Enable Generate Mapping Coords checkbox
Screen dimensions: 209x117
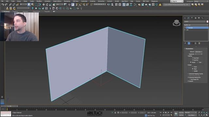point(188,74)
